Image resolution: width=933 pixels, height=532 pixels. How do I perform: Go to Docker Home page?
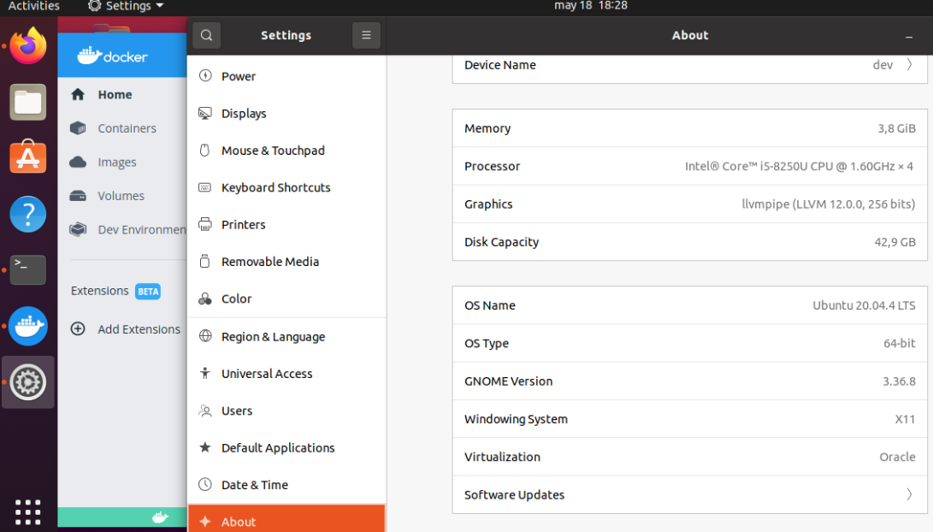tap(115, 94)
